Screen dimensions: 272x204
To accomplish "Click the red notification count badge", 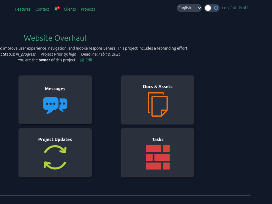I will tap(58, 8).
